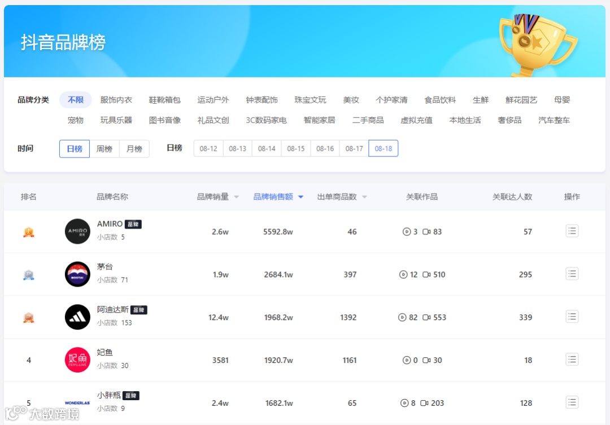Screen dimensions: 610x425
Task: Select date 08-15
Action: 295,148
